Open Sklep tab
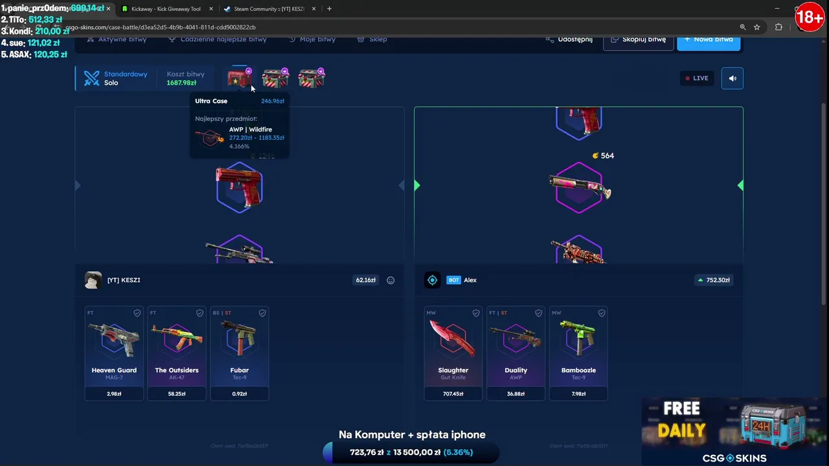Viewport: 829px width, 466px height. pos(372,39)
